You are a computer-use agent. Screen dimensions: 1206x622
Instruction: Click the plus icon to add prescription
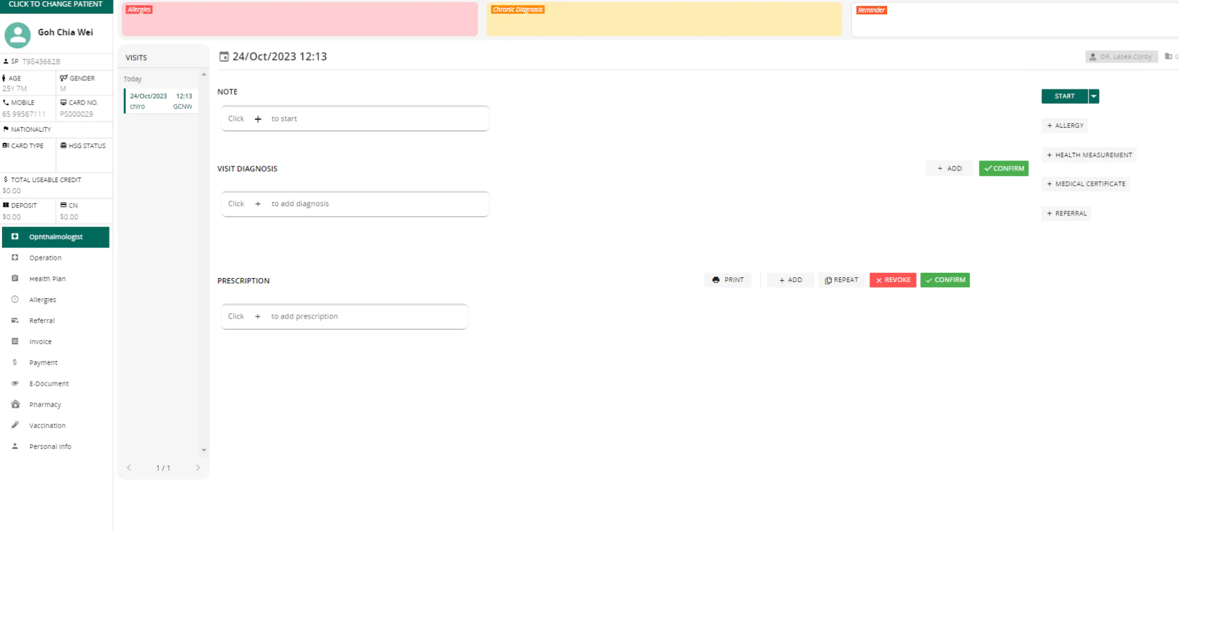point(258,317)
